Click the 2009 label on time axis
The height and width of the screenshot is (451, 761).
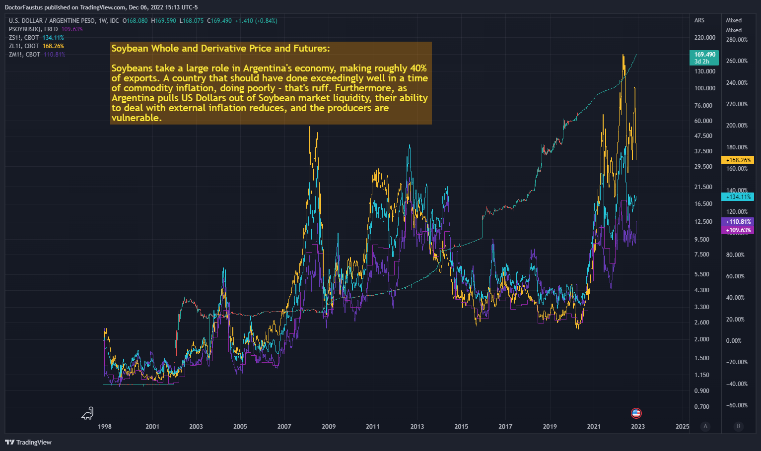(x=329, y=426)
